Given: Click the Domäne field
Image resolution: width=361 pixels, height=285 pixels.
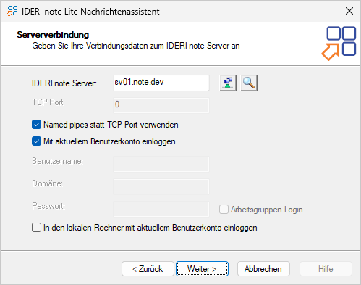Looking at the screenshot, I should pyautogui.click(x=161, y=186).
